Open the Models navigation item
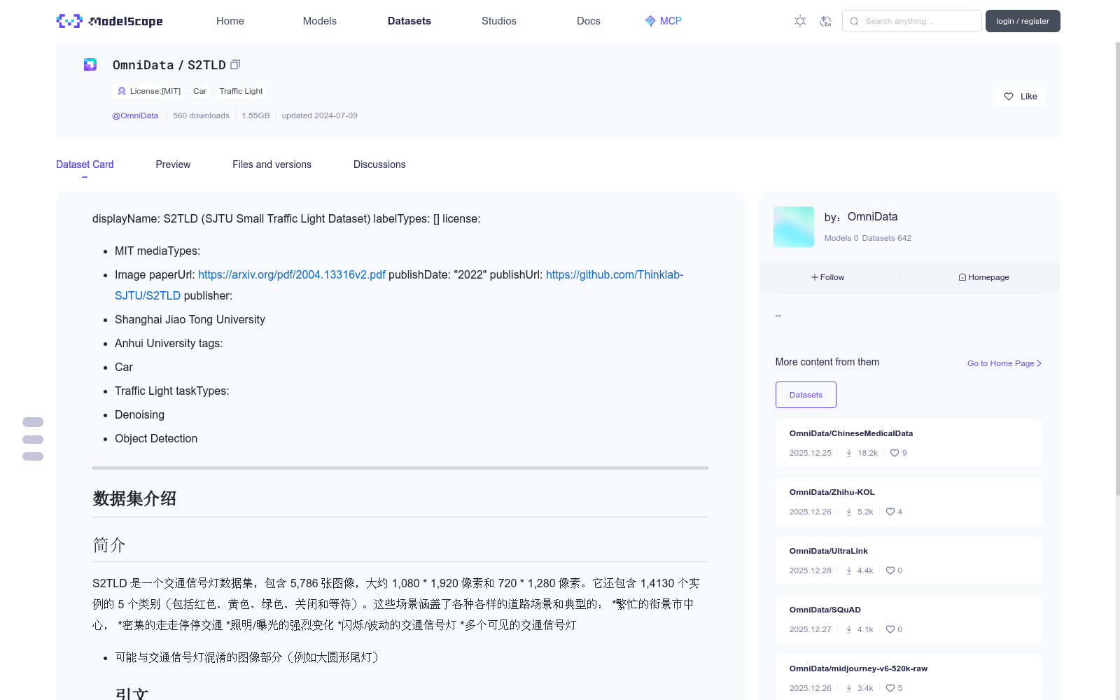 point(320,21)
